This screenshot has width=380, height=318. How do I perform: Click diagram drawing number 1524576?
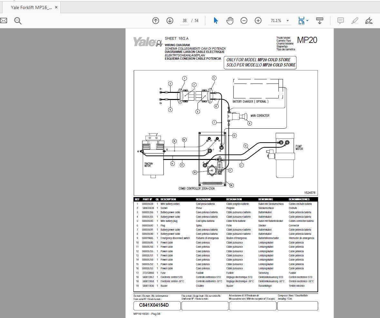(310, 193)
